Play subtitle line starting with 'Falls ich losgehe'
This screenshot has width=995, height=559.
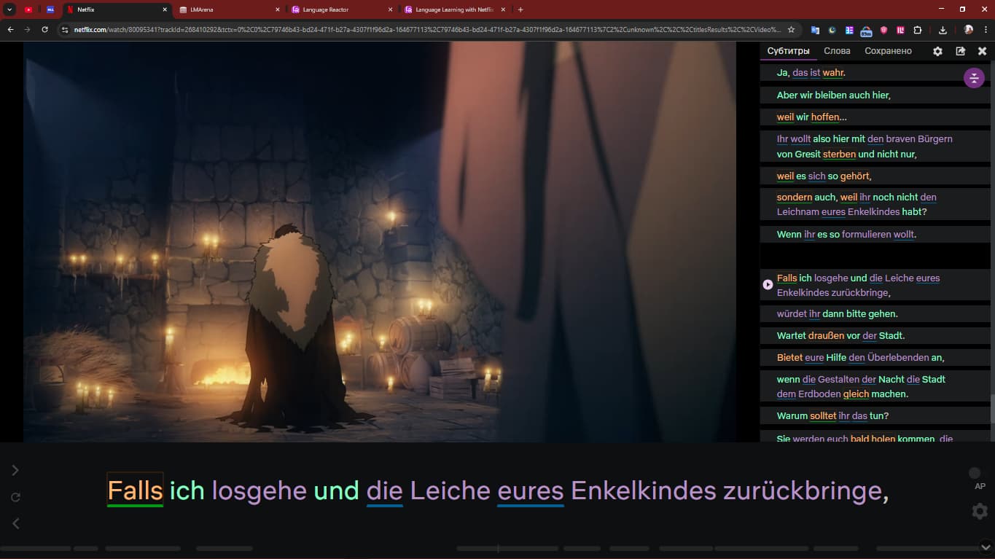[x=768, y=285]
